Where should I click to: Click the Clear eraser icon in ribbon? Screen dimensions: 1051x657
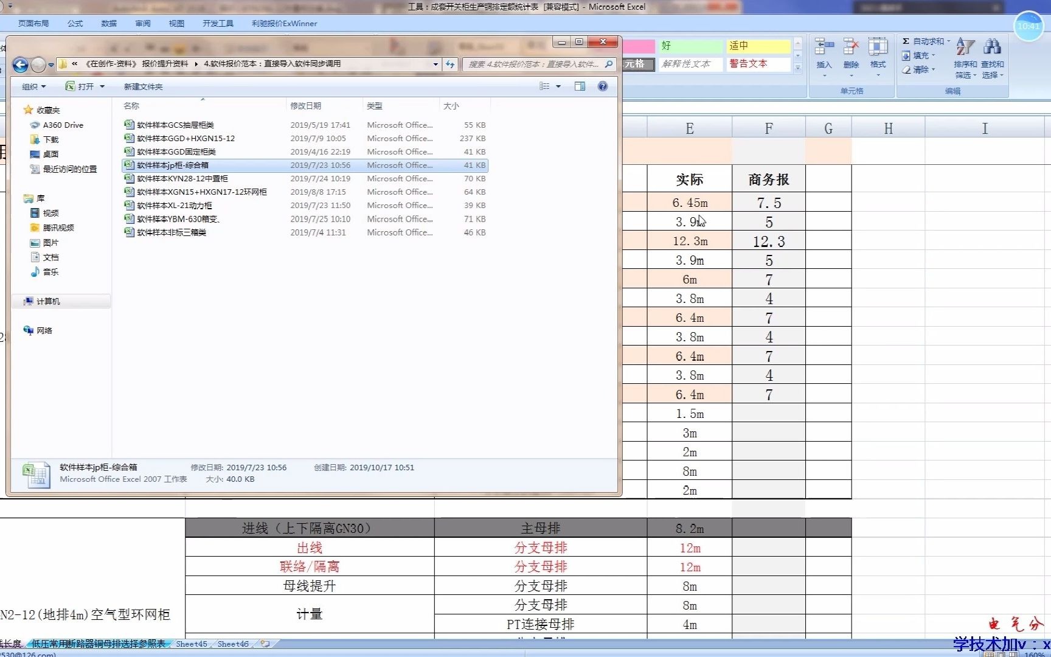pyautogui.click(x=906, y=69)
